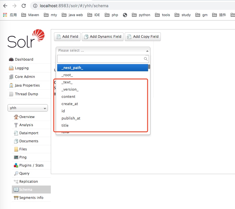The width and height of the screenshot is (235, 209).
Task: Open the yhh core selector dropdown
Action: (x=28, y=108)
